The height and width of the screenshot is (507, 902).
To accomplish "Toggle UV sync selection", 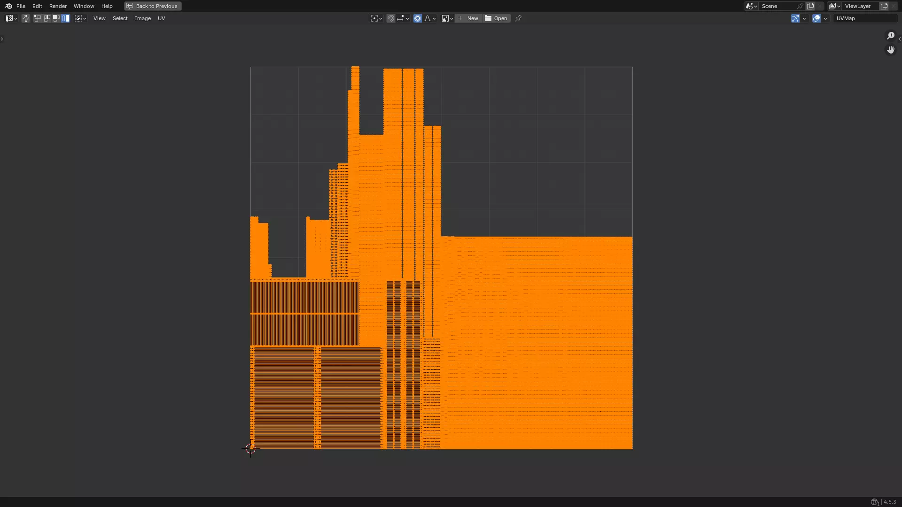I will 25,18.
